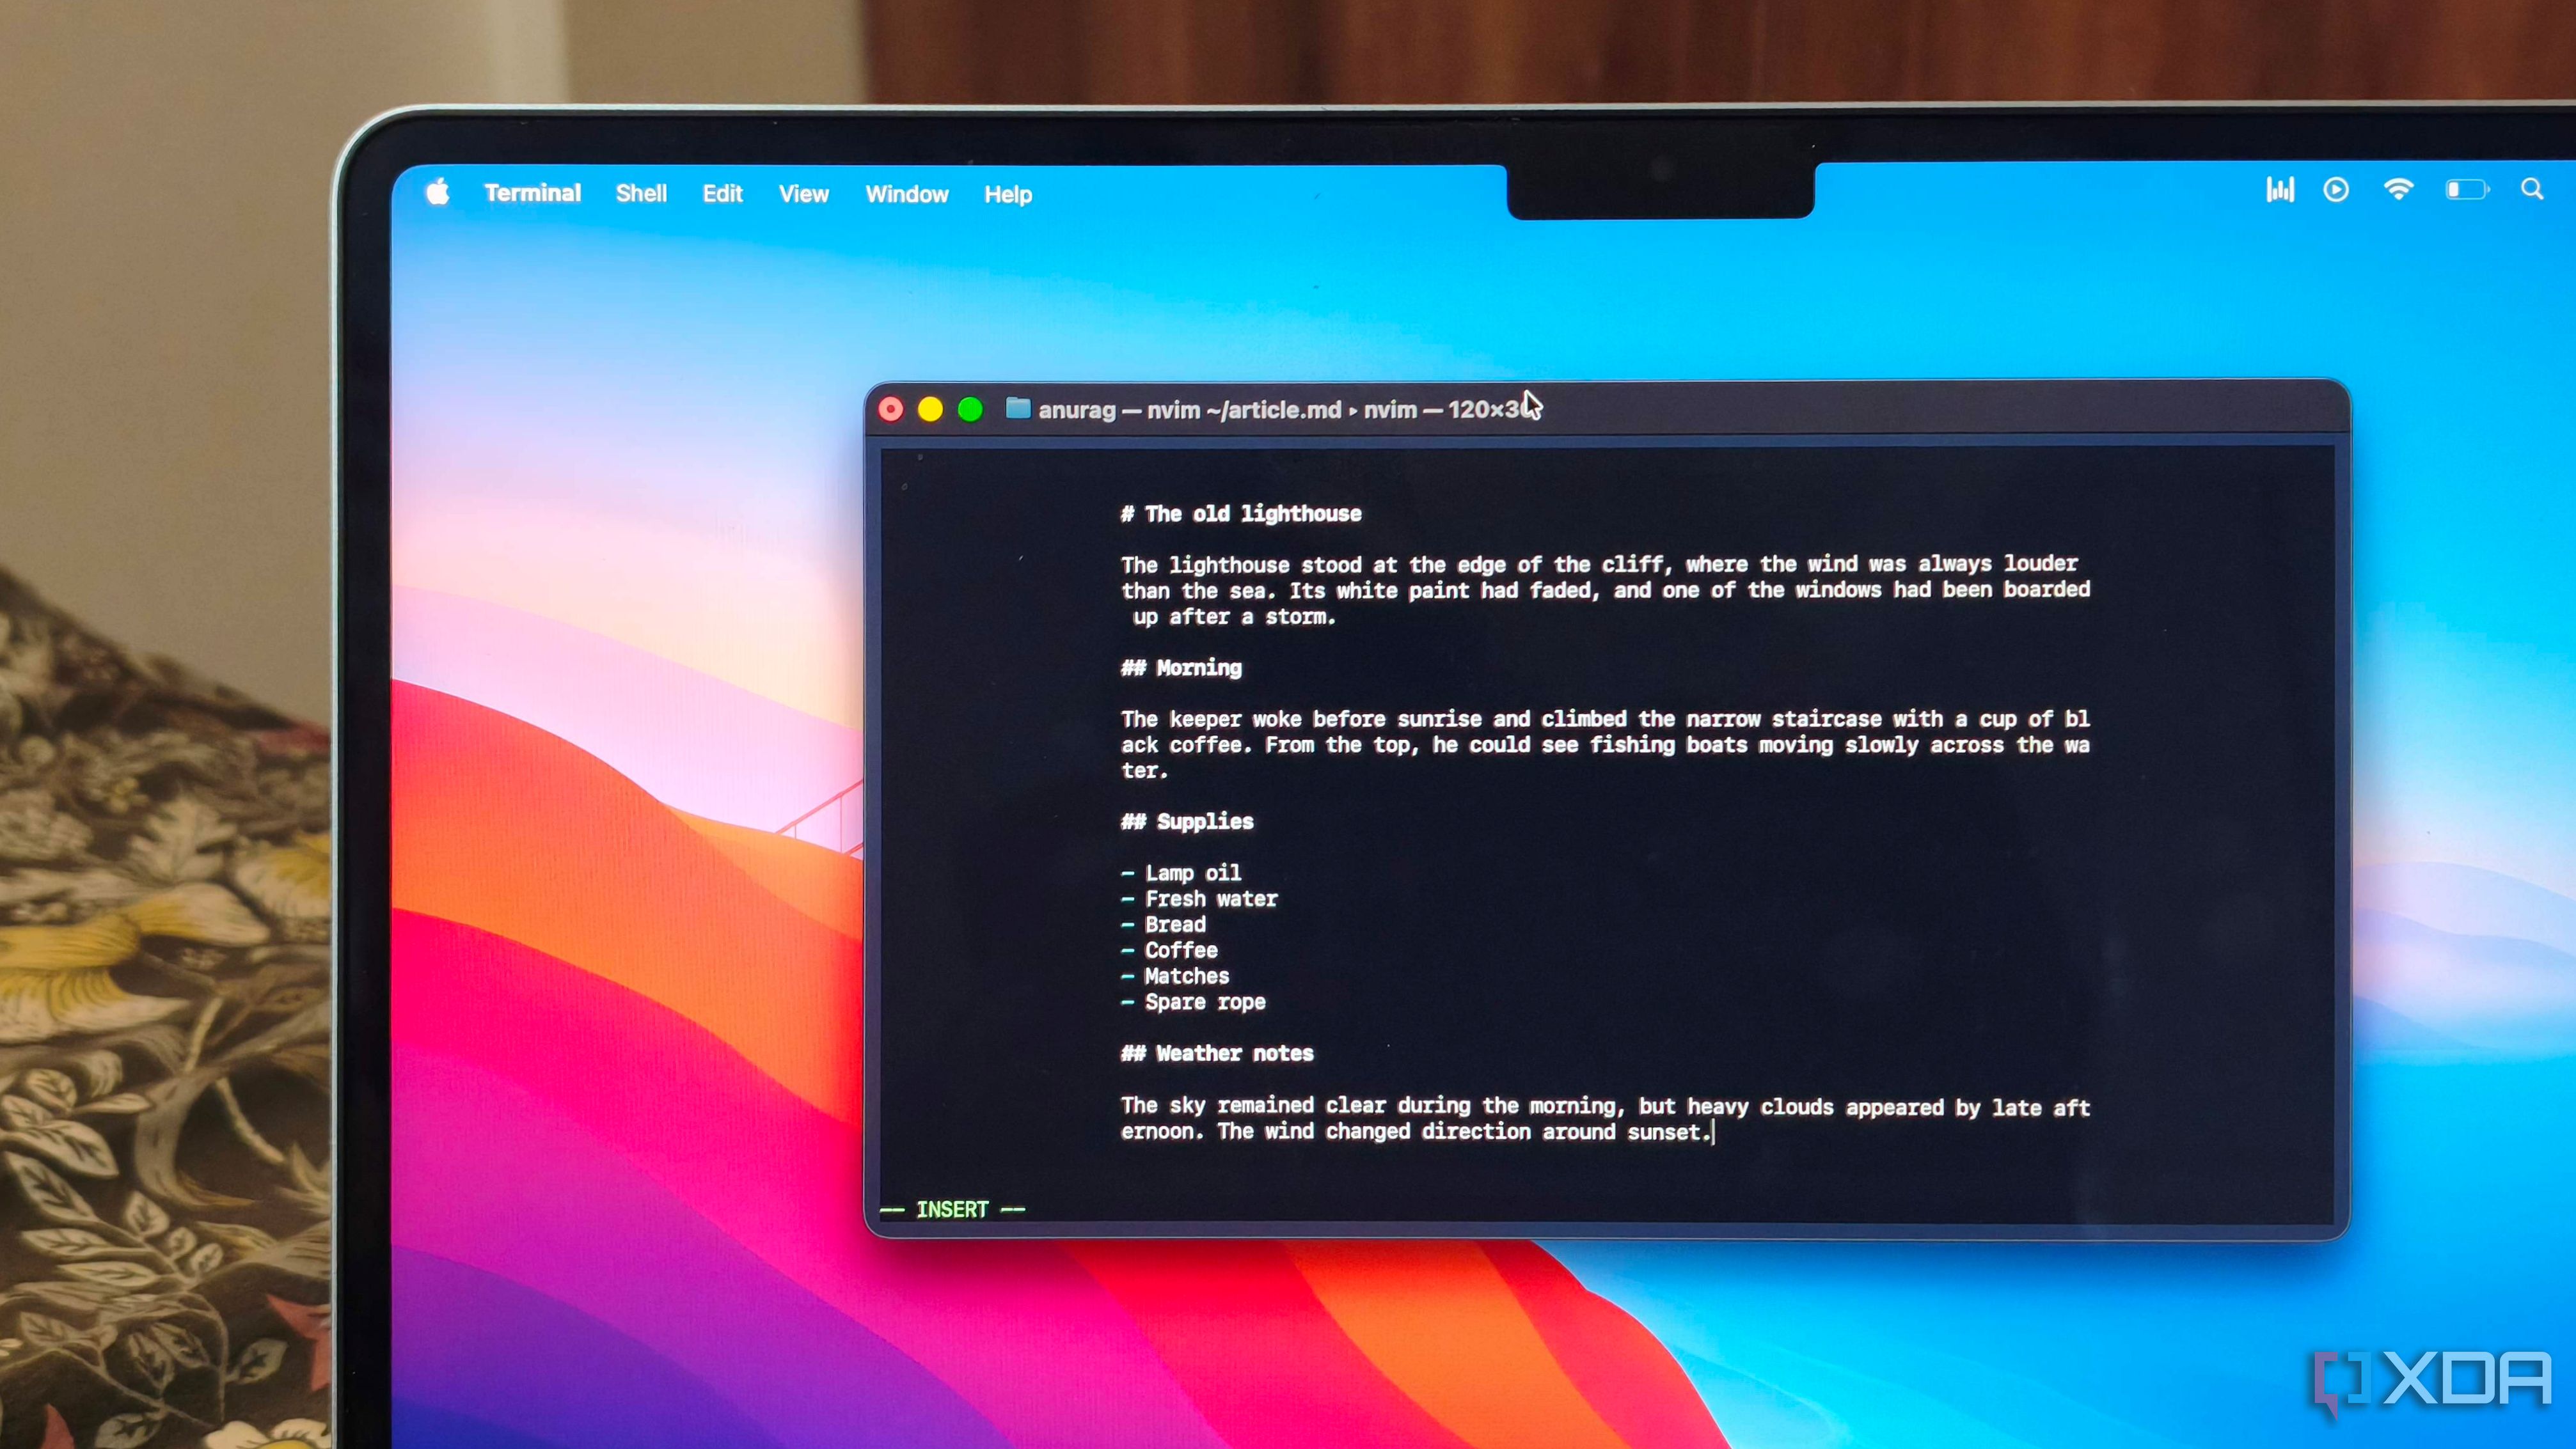2576x1449 pixels.
Task: Open the Shell menu
Action: coord(641,193)
